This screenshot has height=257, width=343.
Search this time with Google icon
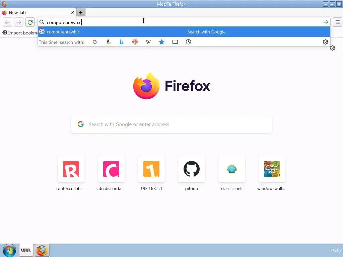95,42
